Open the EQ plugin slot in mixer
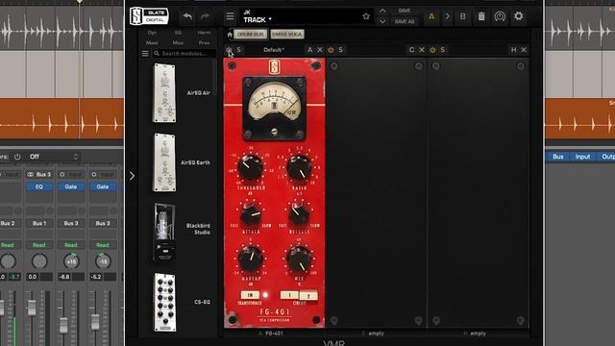Viewport: 615px width, 346px height. [39, 186]
